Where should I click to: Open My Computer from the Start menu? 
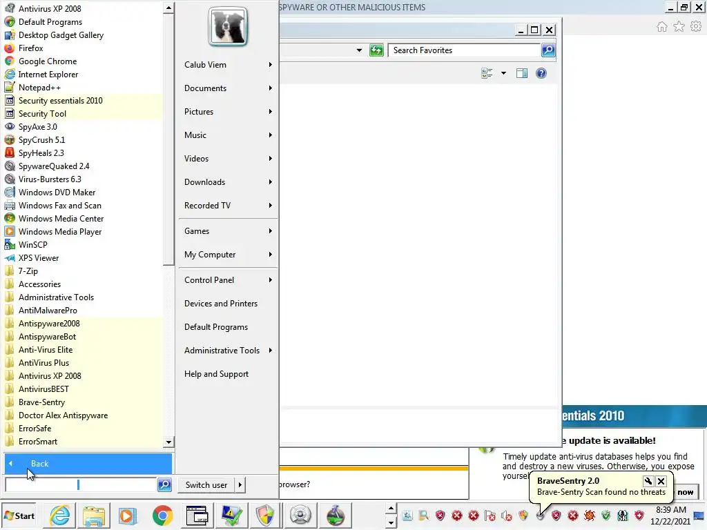point(228,254)
